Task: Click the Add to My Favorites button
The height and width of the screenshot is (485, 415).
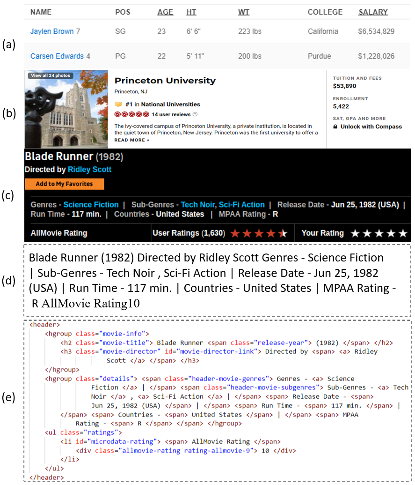Action: click(65, 184)
